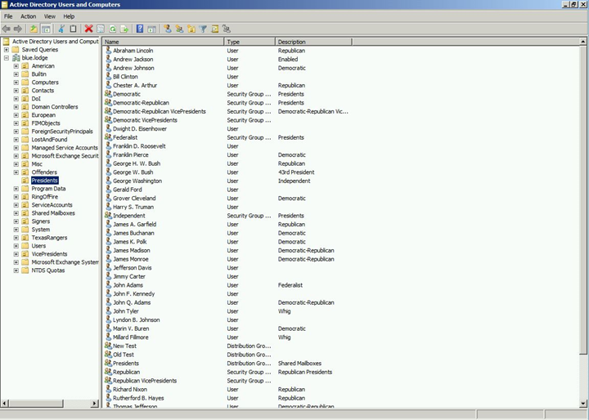Toggle the show/hide console tree icon
589x420 pixels.
tap(46, 29)
